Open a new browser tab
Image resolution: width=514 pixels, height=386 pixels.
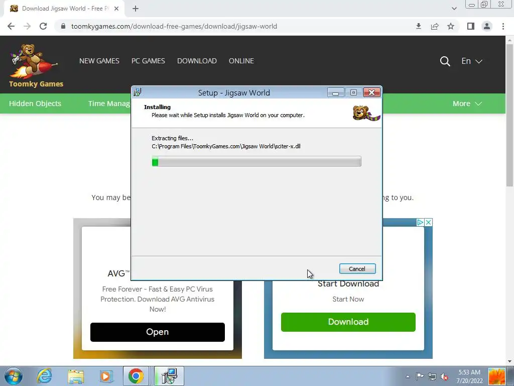pos(136,9)
